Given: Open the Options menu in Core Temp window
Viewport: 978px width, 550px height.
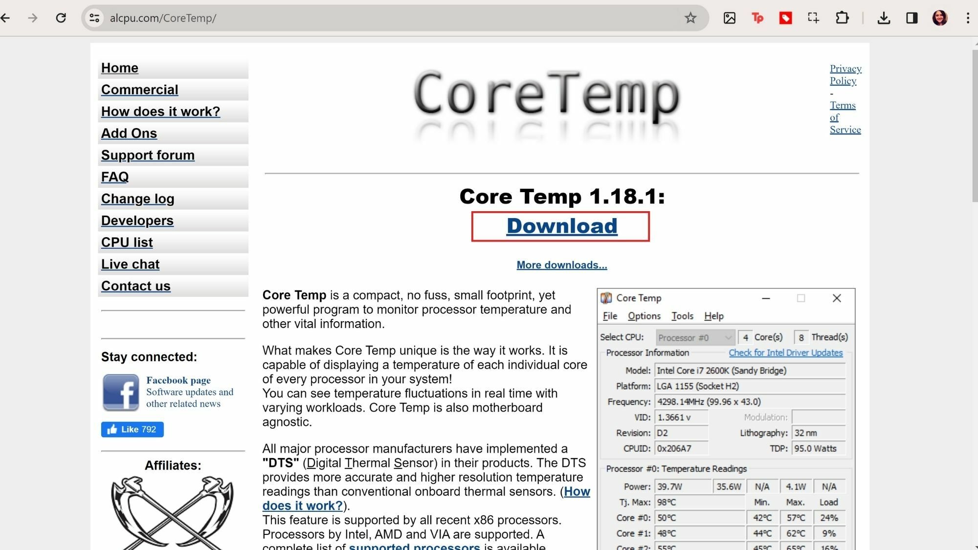Looking at the screenshot, I should click(644, 316).
